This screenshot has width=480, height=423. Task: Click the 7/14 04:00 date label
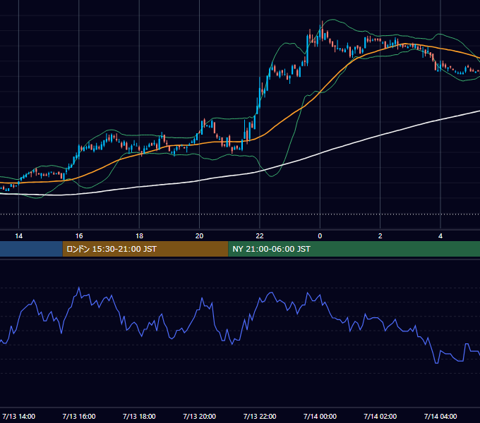[440, 416]
